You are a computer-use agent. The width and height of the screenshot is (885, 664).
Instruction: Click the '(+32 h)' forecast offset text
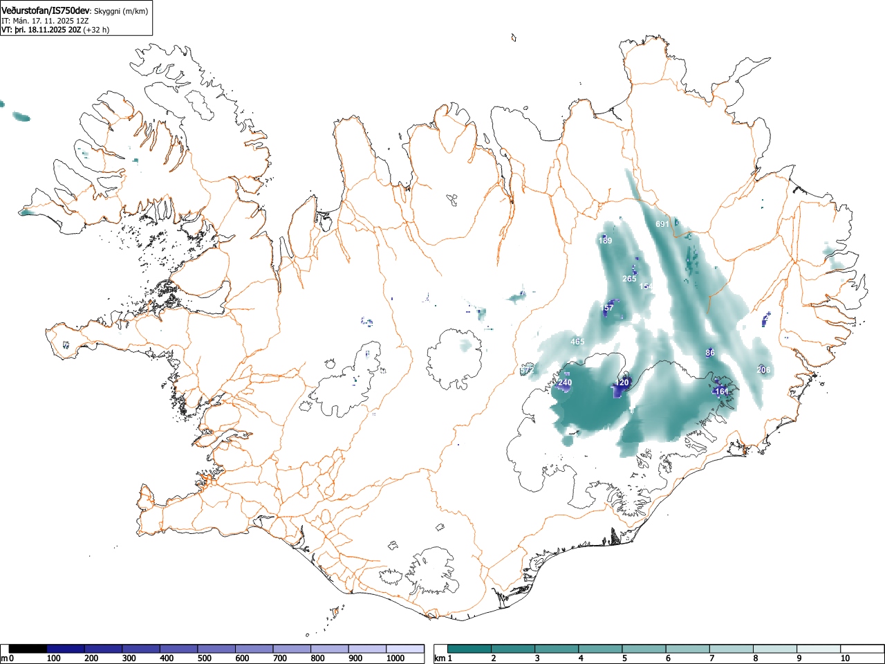(x=96, y=30)
